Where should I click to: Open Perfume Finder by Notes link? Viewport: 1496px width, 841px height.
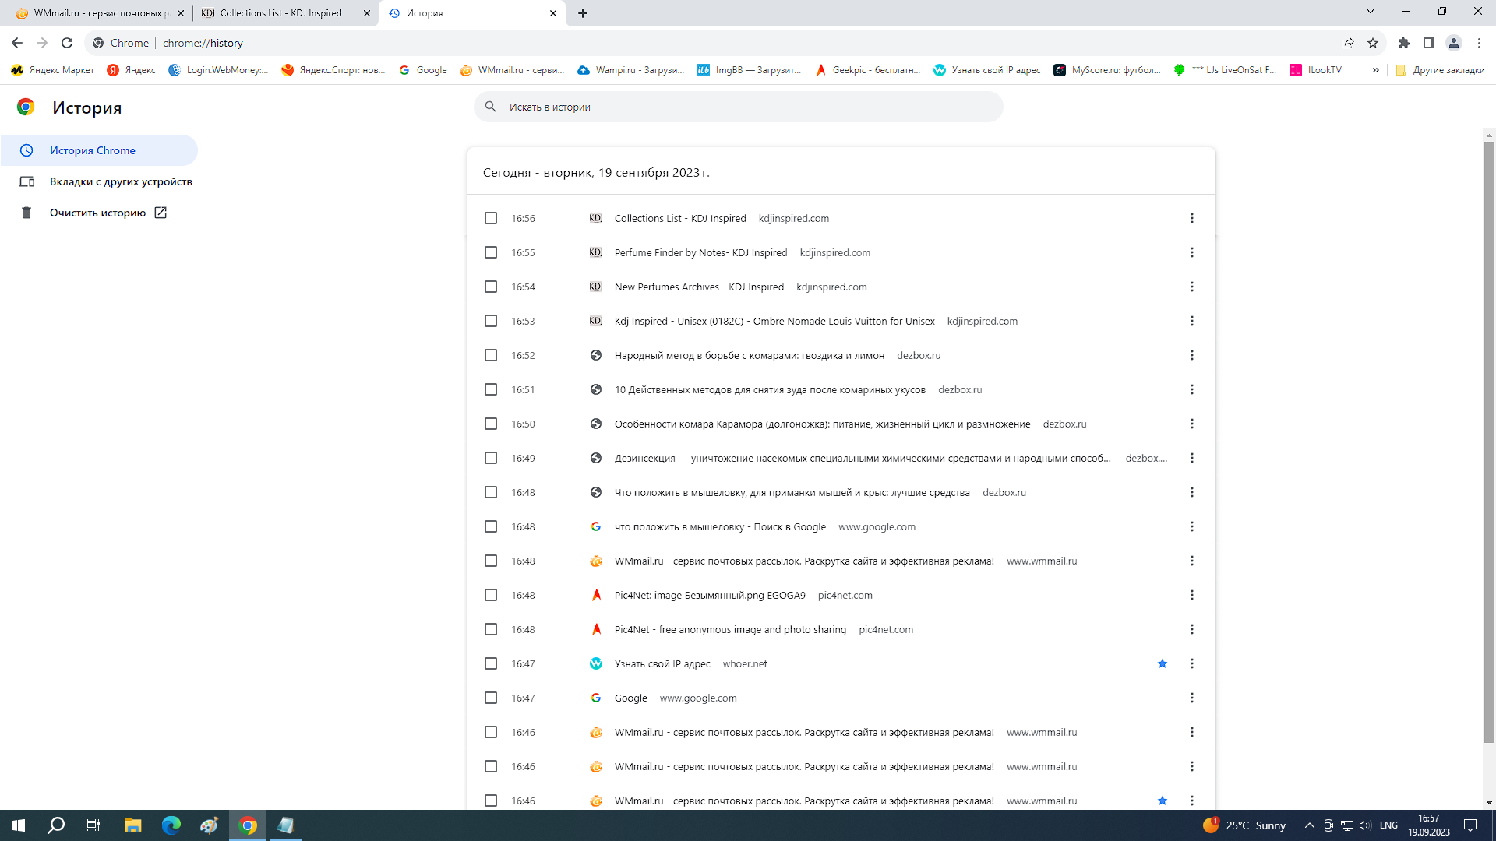(700, 252)
